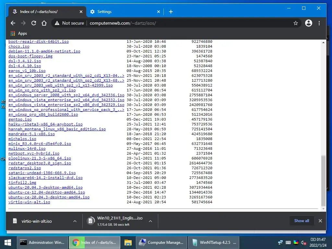
Task: Click the Chrome taskbar button
Action: coord(95,243)
